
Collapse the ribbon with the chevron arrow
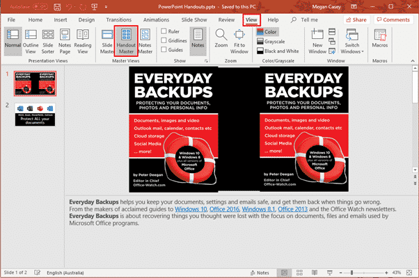click(411, 61)
